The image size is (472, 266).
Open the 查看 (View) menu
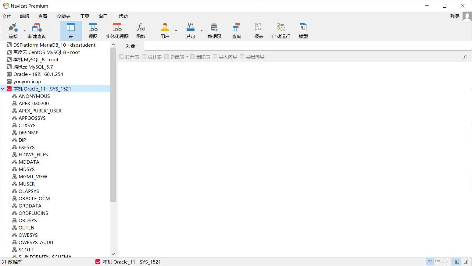click(43, 16)
